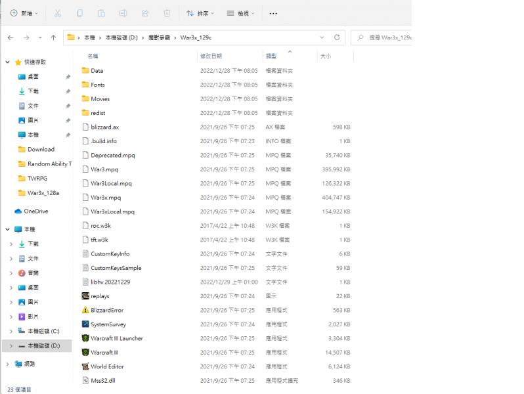The height and width of the screenshot is (394, 524).
Task: Sort by the 修改日期 date column header
Action: coord(211,56)
